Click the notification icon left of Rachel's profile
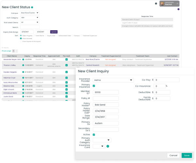 (156, 3)
